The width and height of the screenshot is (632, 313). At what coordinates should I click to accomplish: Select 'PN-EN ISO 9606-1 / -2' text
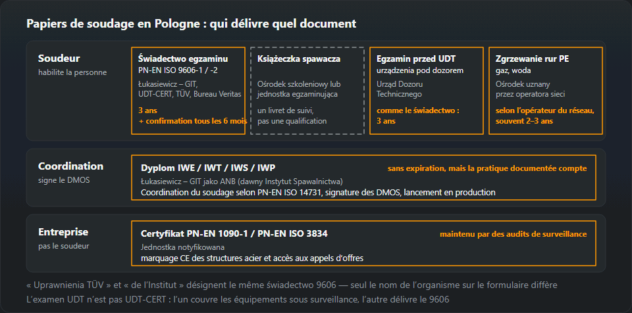(178, 70)
